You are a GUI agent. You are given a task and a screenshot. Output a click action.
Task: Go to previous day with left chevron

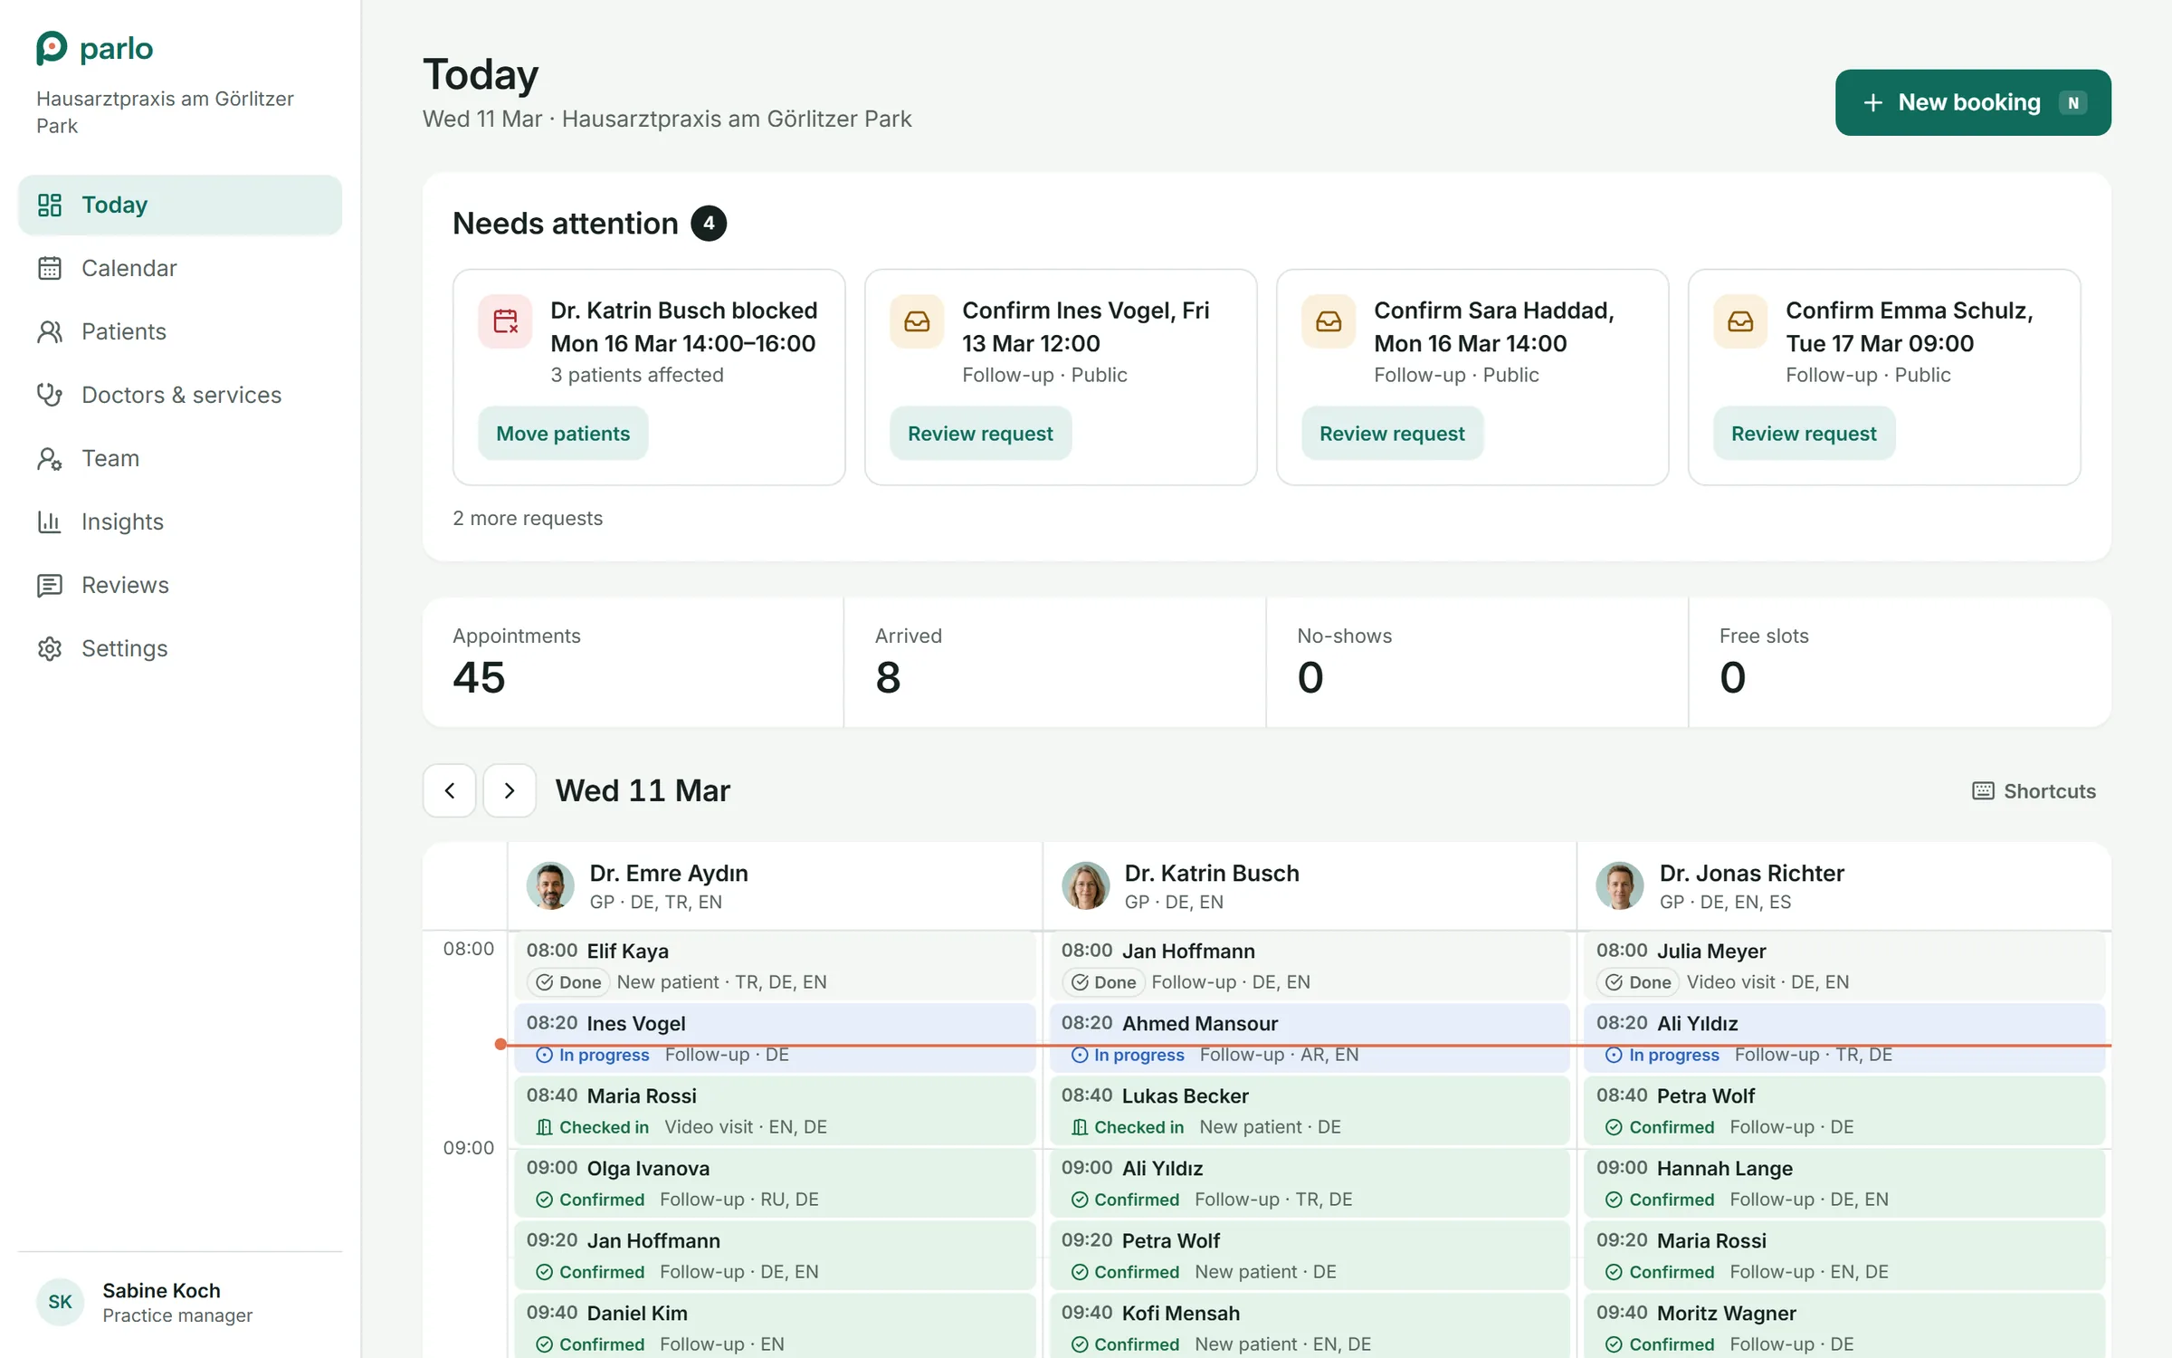click(450, 790)
